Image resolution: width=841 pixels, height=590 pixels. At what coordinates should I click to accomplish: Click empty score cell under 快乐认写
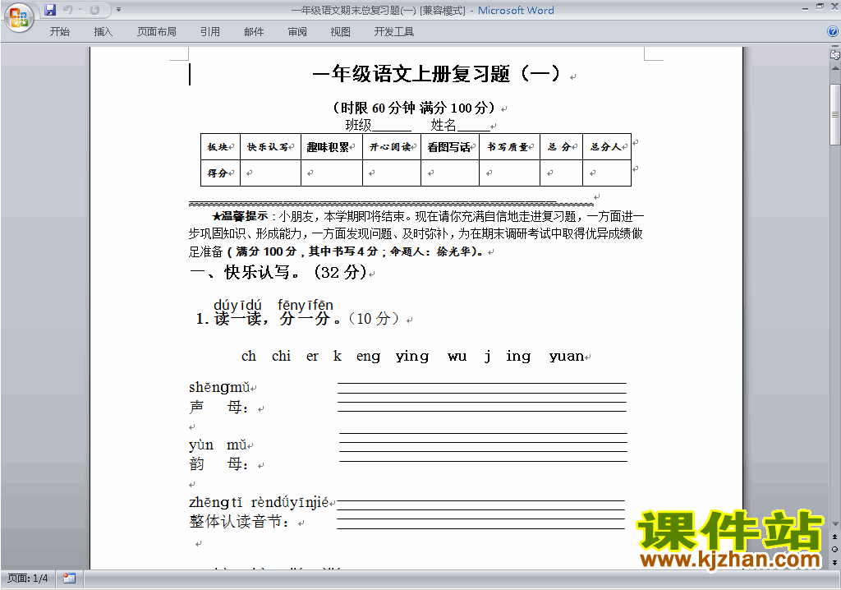(270, 173)
